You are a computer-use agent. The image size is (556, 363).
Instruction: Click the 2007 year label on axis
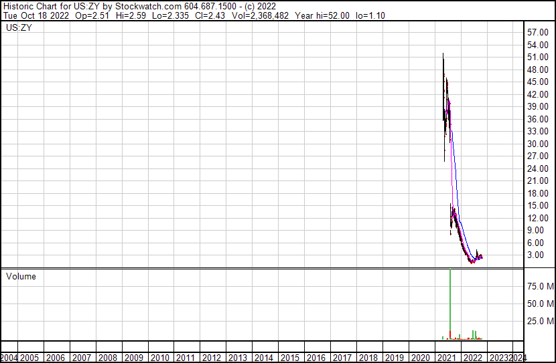(82, 358)
